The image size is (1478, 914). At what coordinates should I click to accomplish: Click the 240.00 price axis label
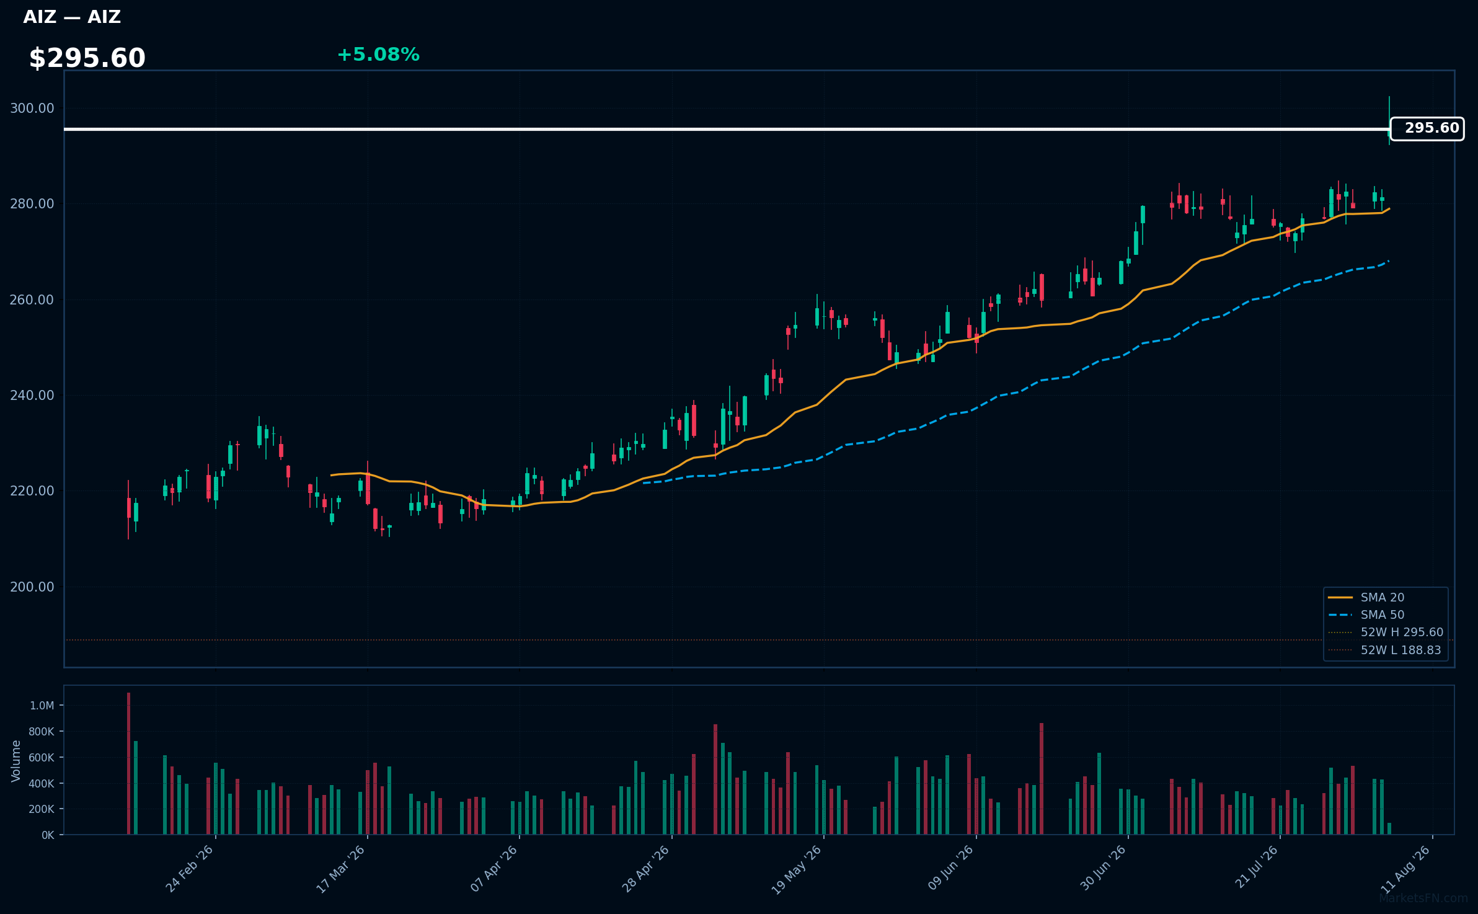click(32, 396)
